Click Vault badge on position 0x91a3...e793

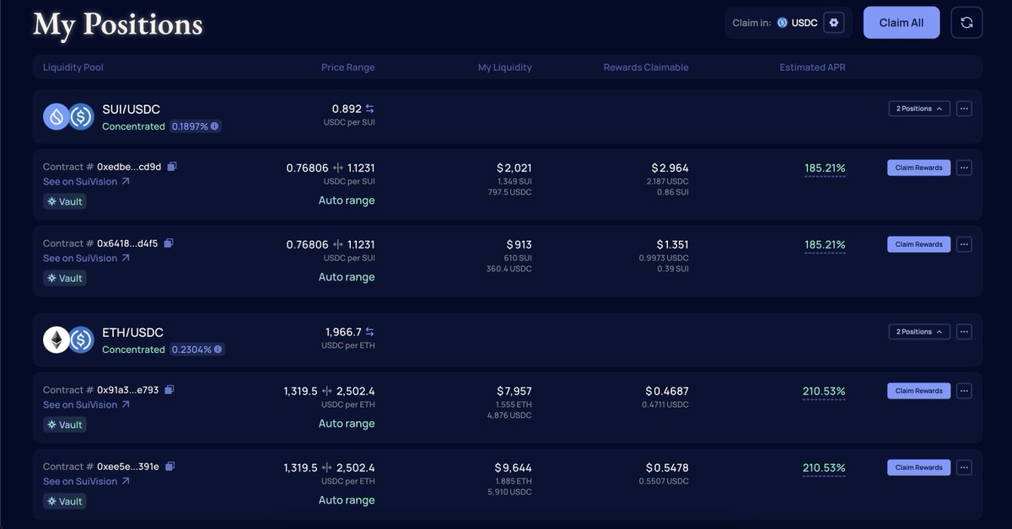click(65, 425)
